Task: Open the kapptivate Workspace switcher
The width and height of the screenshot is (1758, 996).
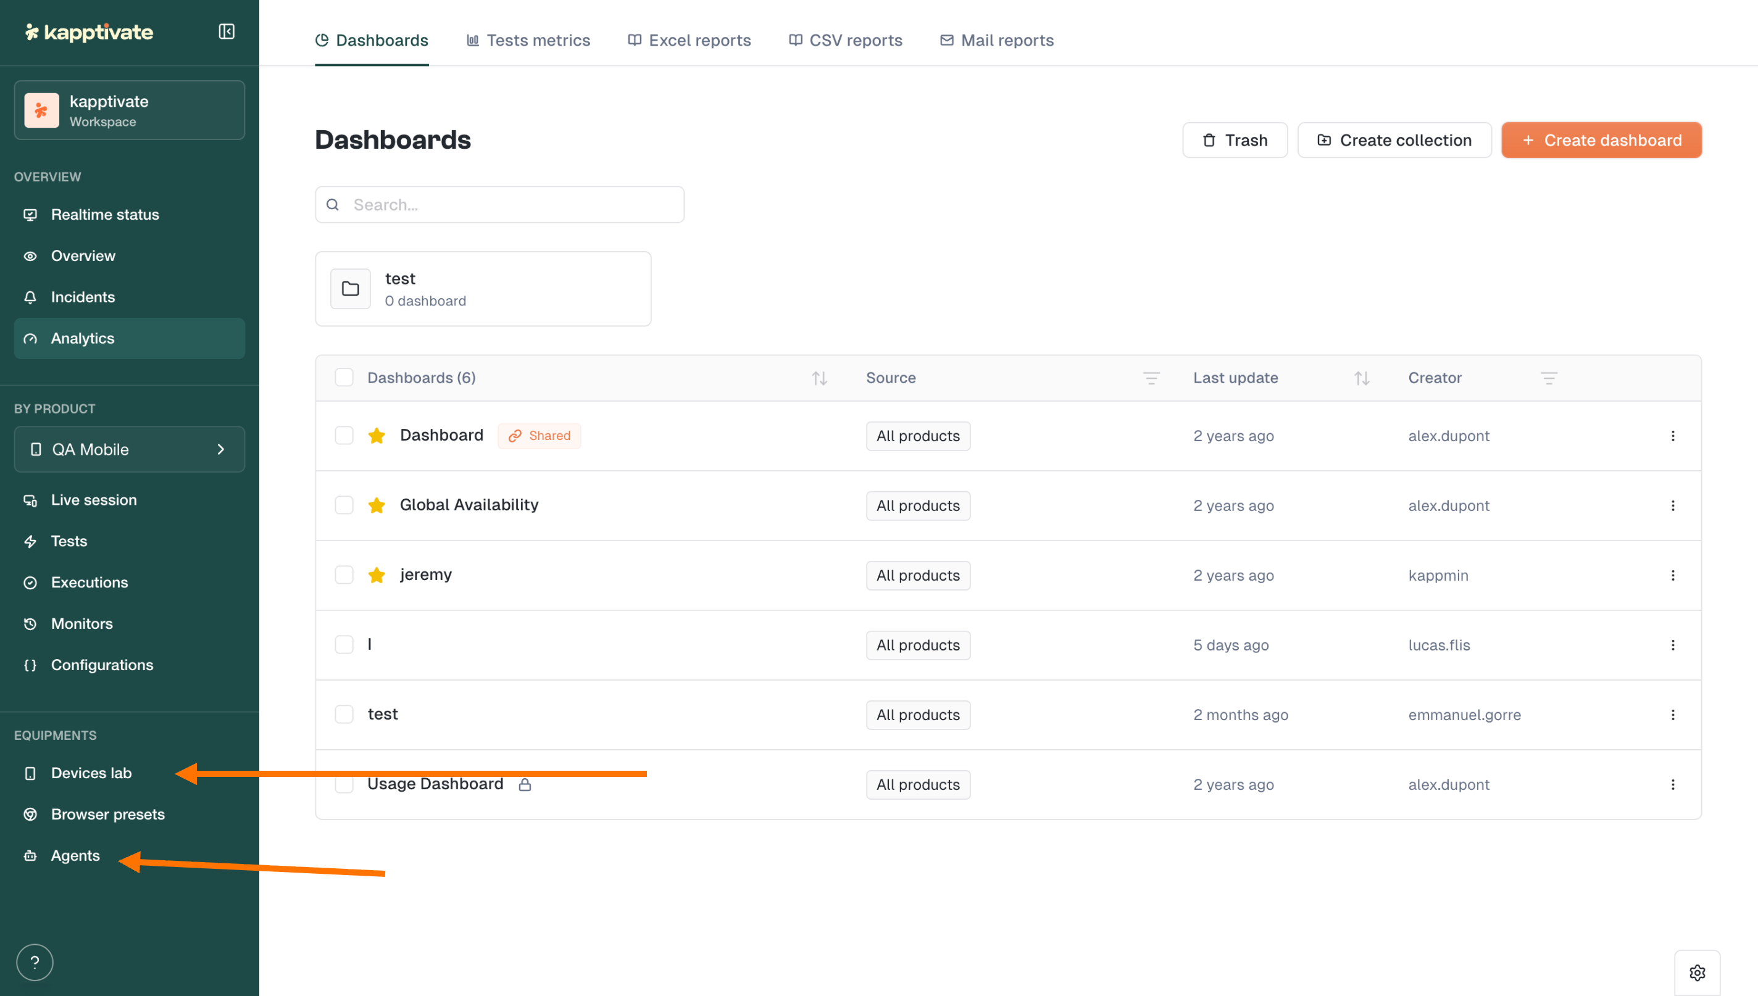Action: pyautogui.click(x=129, y=111)
